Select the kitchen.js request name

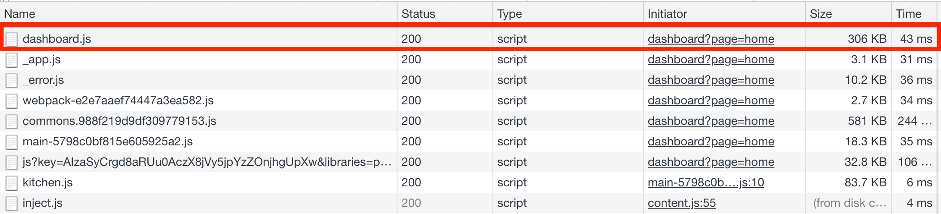[47, 182]
